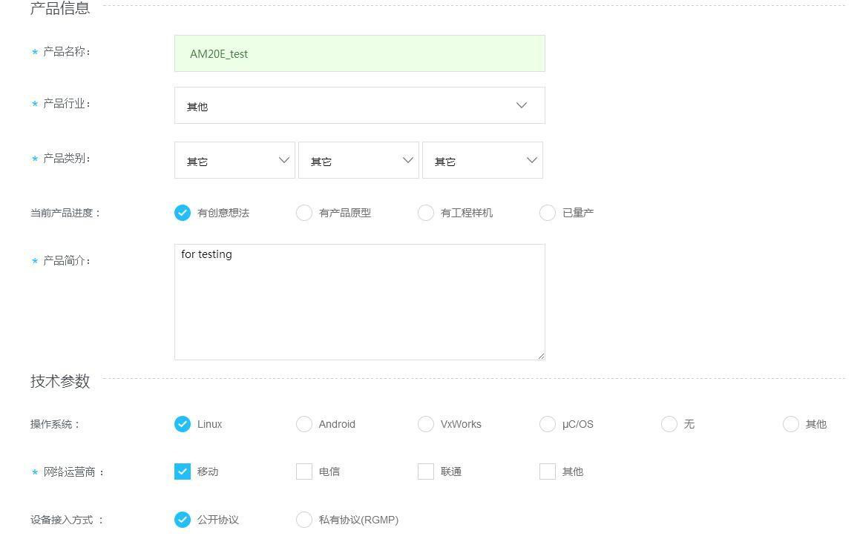This screenshot has height=536, width=860.
Task: Open the third 产品类别 dropdown
Action: tap(482, 160)
